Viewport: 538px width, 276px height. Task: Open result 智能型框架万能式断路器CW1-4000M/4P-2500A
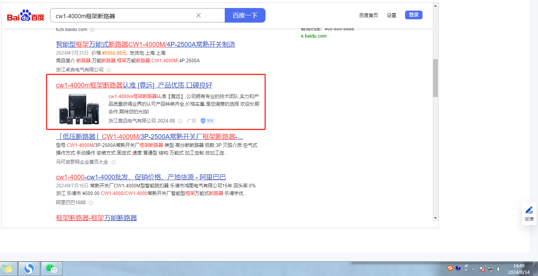coord(146,44)
